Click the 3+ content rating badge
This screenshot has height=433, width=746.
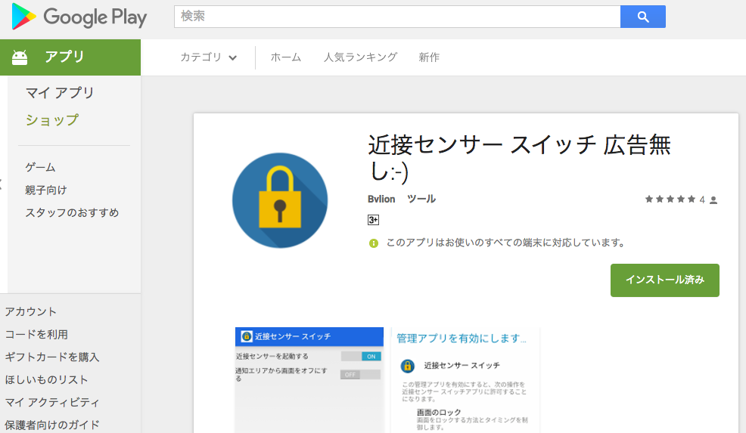pos(374,220)
